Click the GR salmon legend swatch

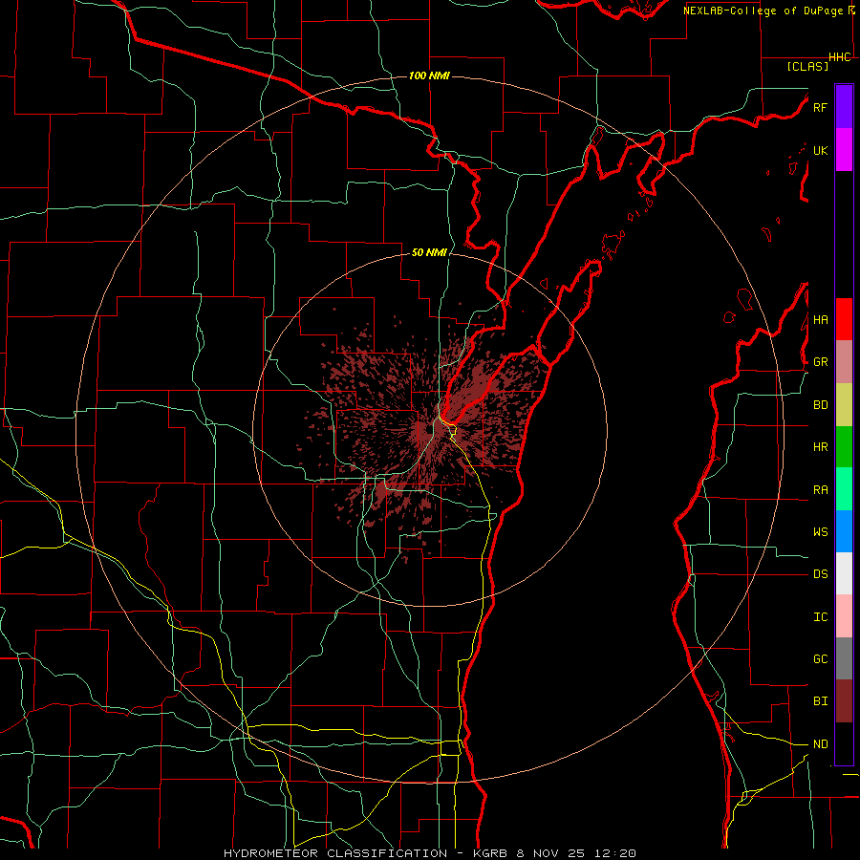(844, 362)
